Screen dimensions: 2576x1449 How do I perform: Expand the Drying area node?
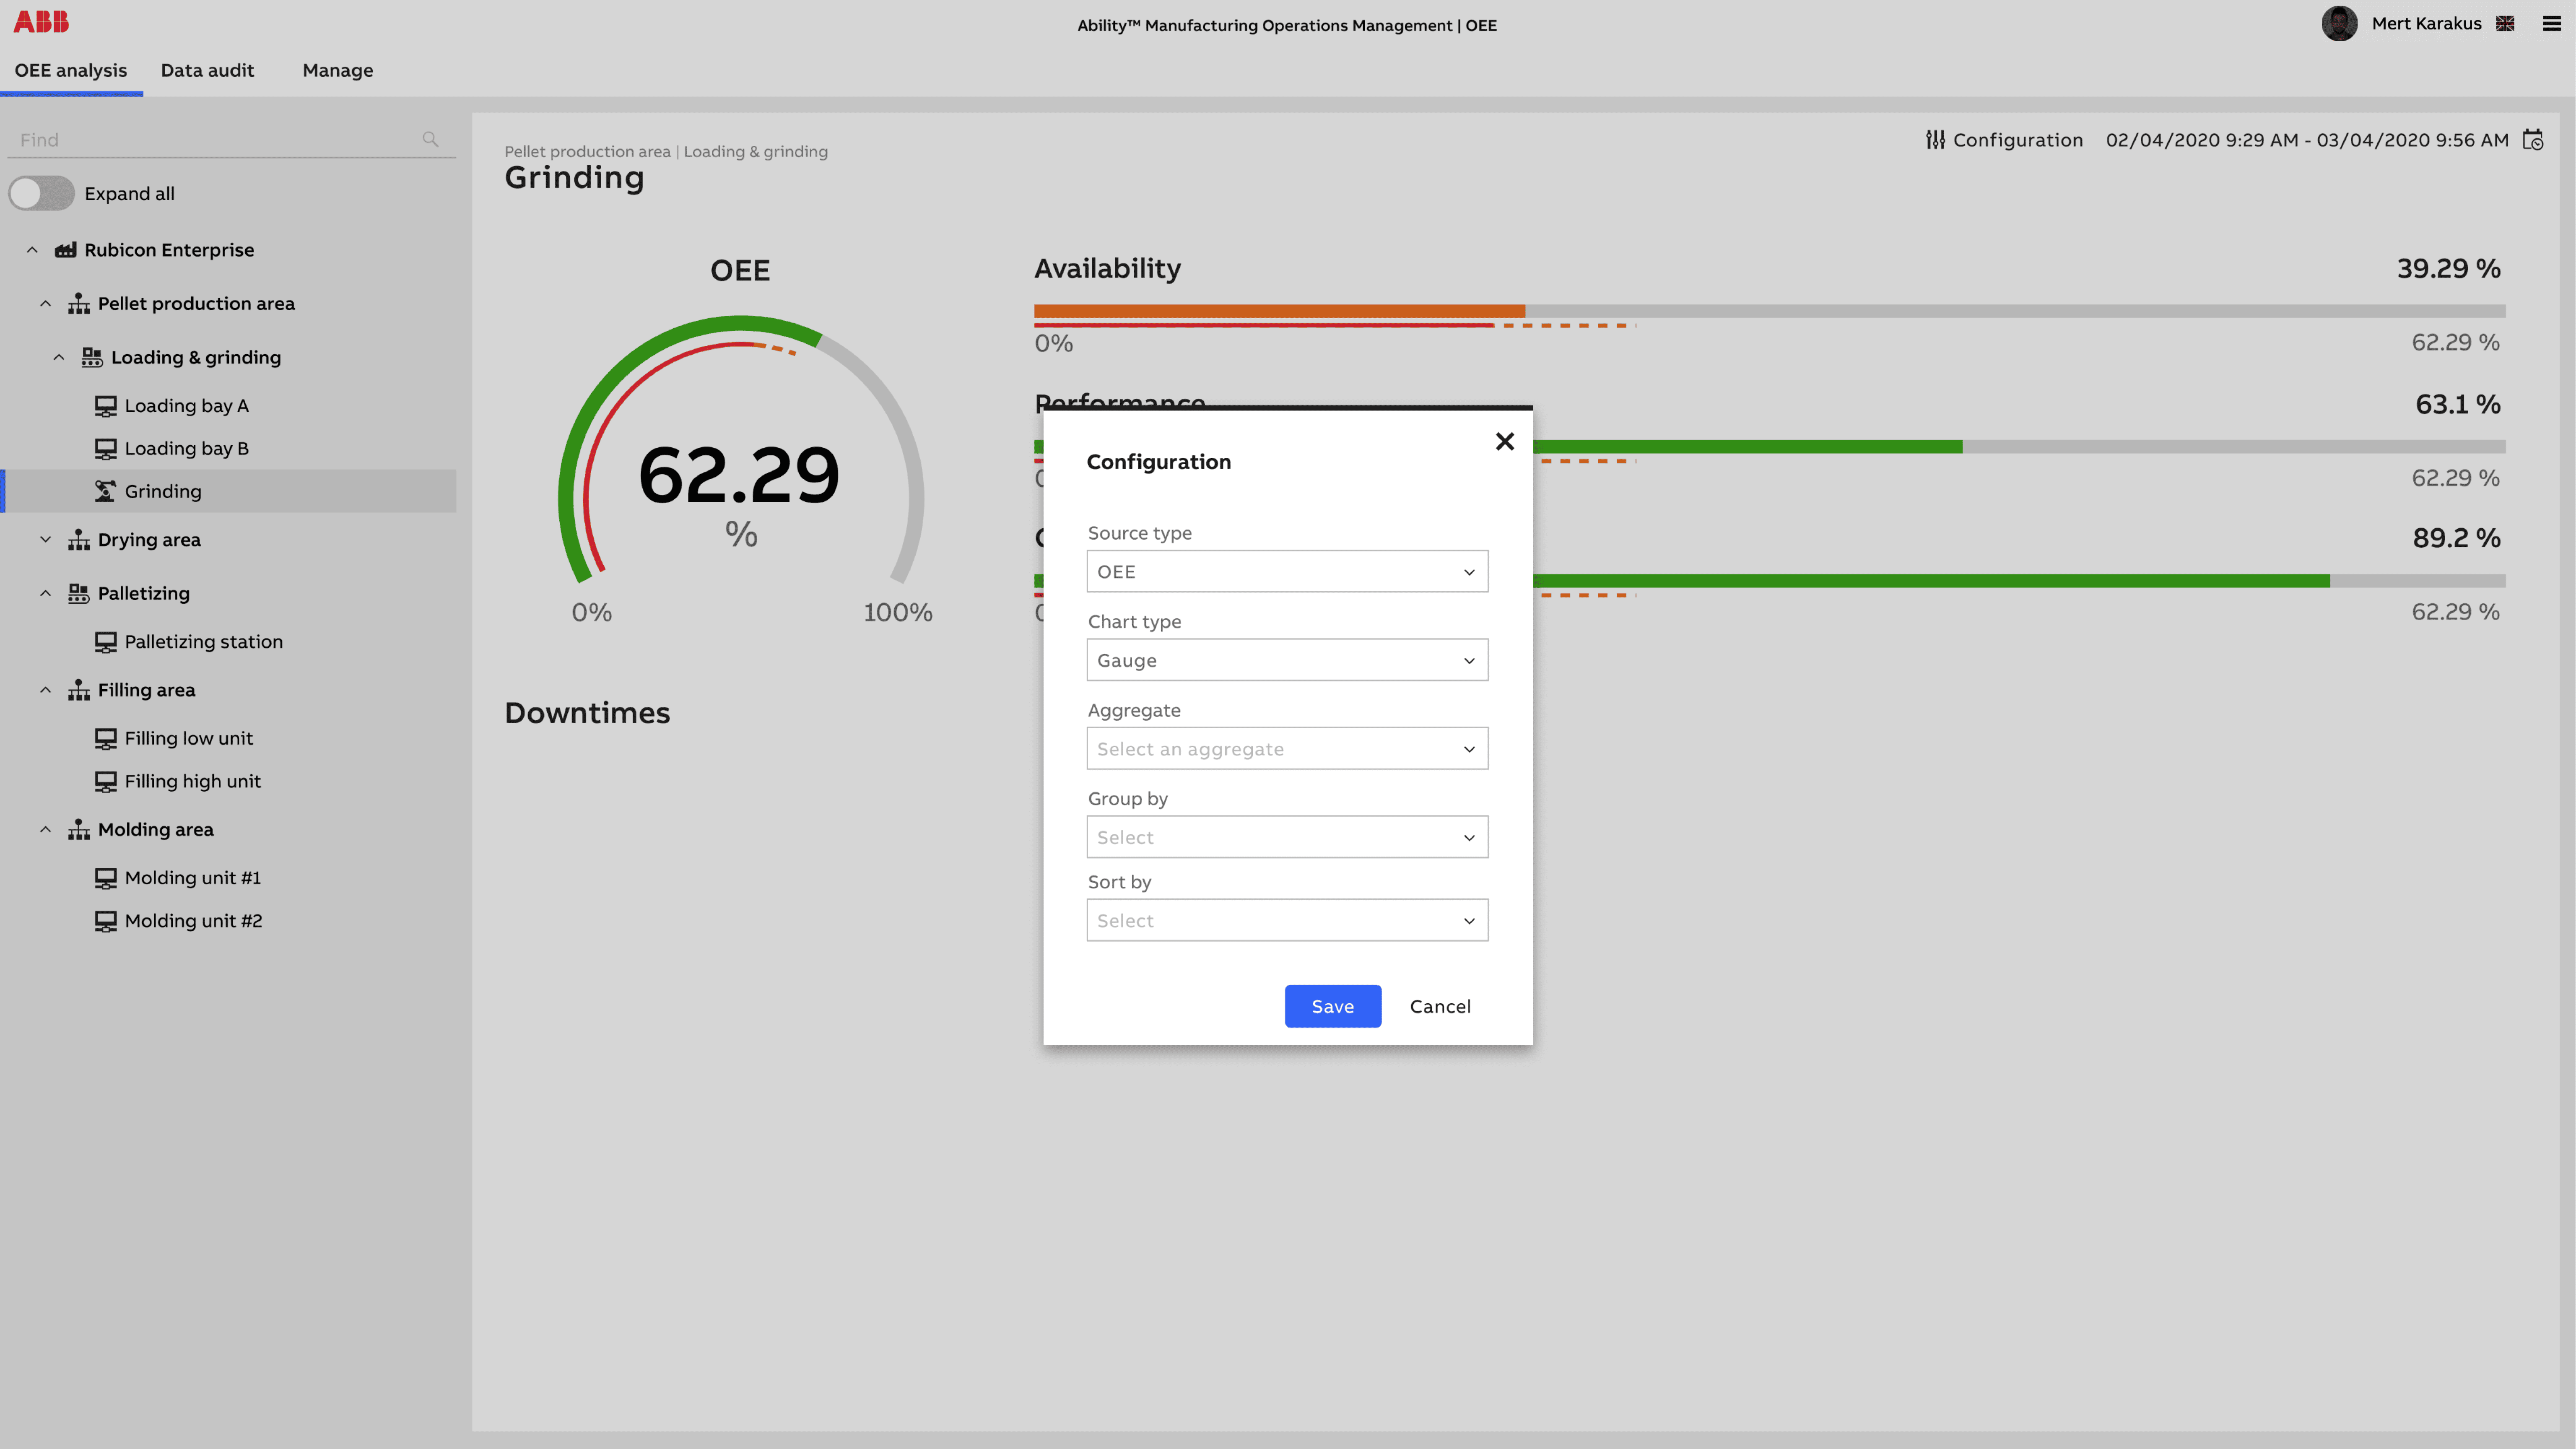click(x=46, y=539)
